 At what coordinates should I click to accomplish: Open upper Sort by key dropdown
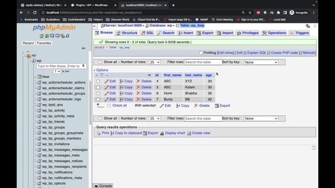pyautogui.click(x=261, y=62)
